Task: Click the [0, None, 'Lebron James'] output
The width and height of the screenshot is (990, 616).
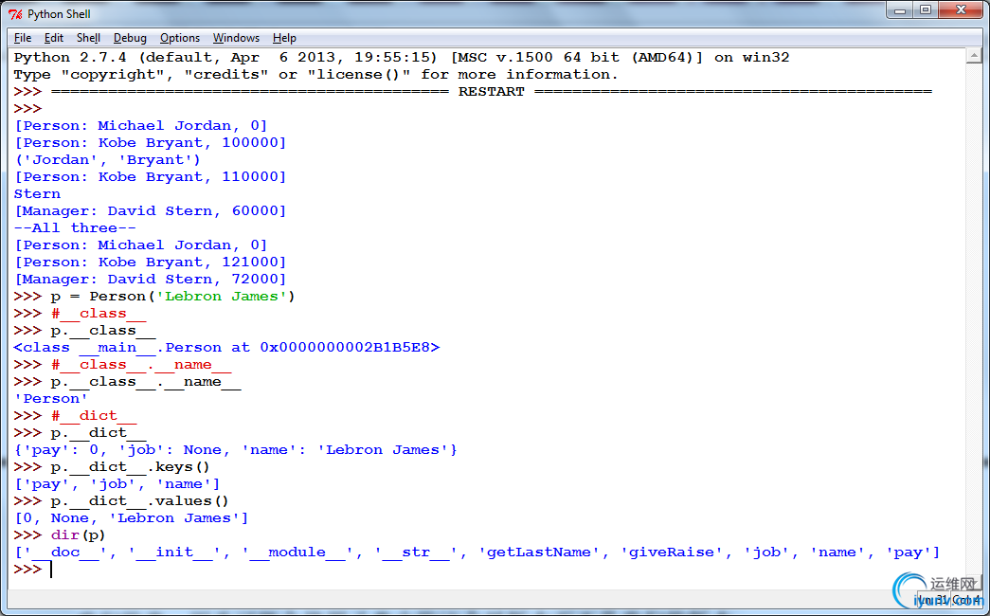Action: tap(132, 518)
